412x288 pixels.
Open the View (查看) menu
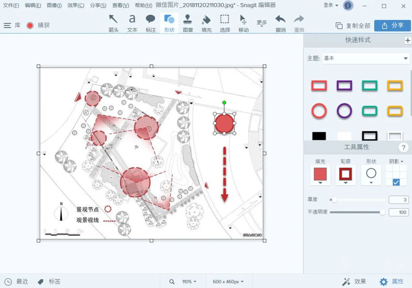coord(121,5)
